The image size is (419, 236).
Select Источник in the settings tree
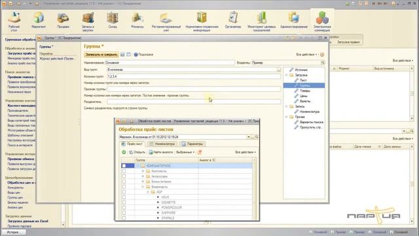(301, 69)
